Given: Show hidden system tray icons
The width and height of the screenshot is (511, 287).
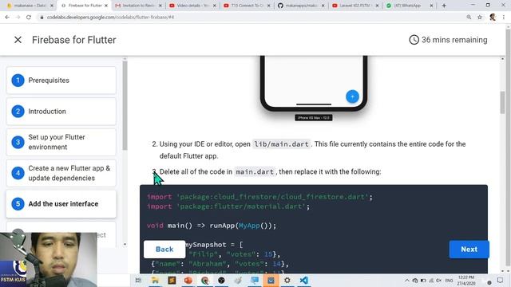Looking at the screenshot, I should tap(407, 281).
